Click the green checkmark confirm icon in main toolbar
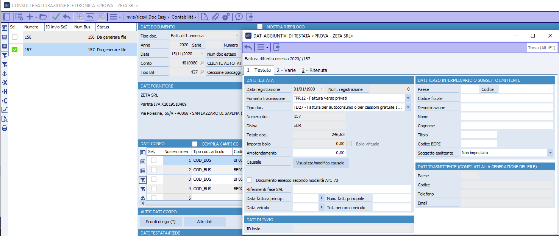Viewport: 559px width, 236px height. pos(56,17)
